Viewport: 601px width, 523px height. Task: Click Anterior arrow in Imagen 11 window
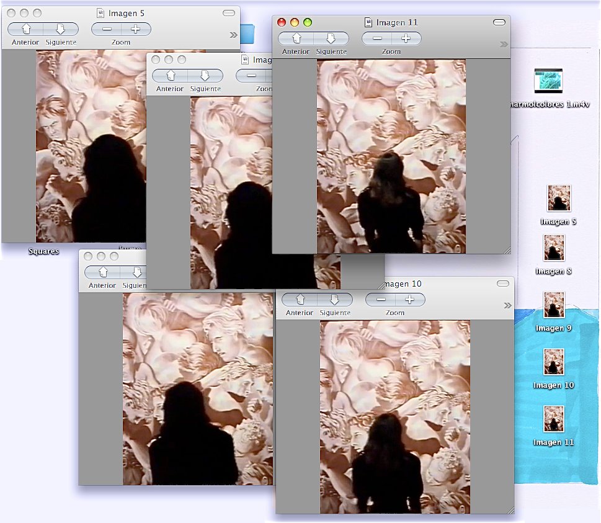point(296,38)
